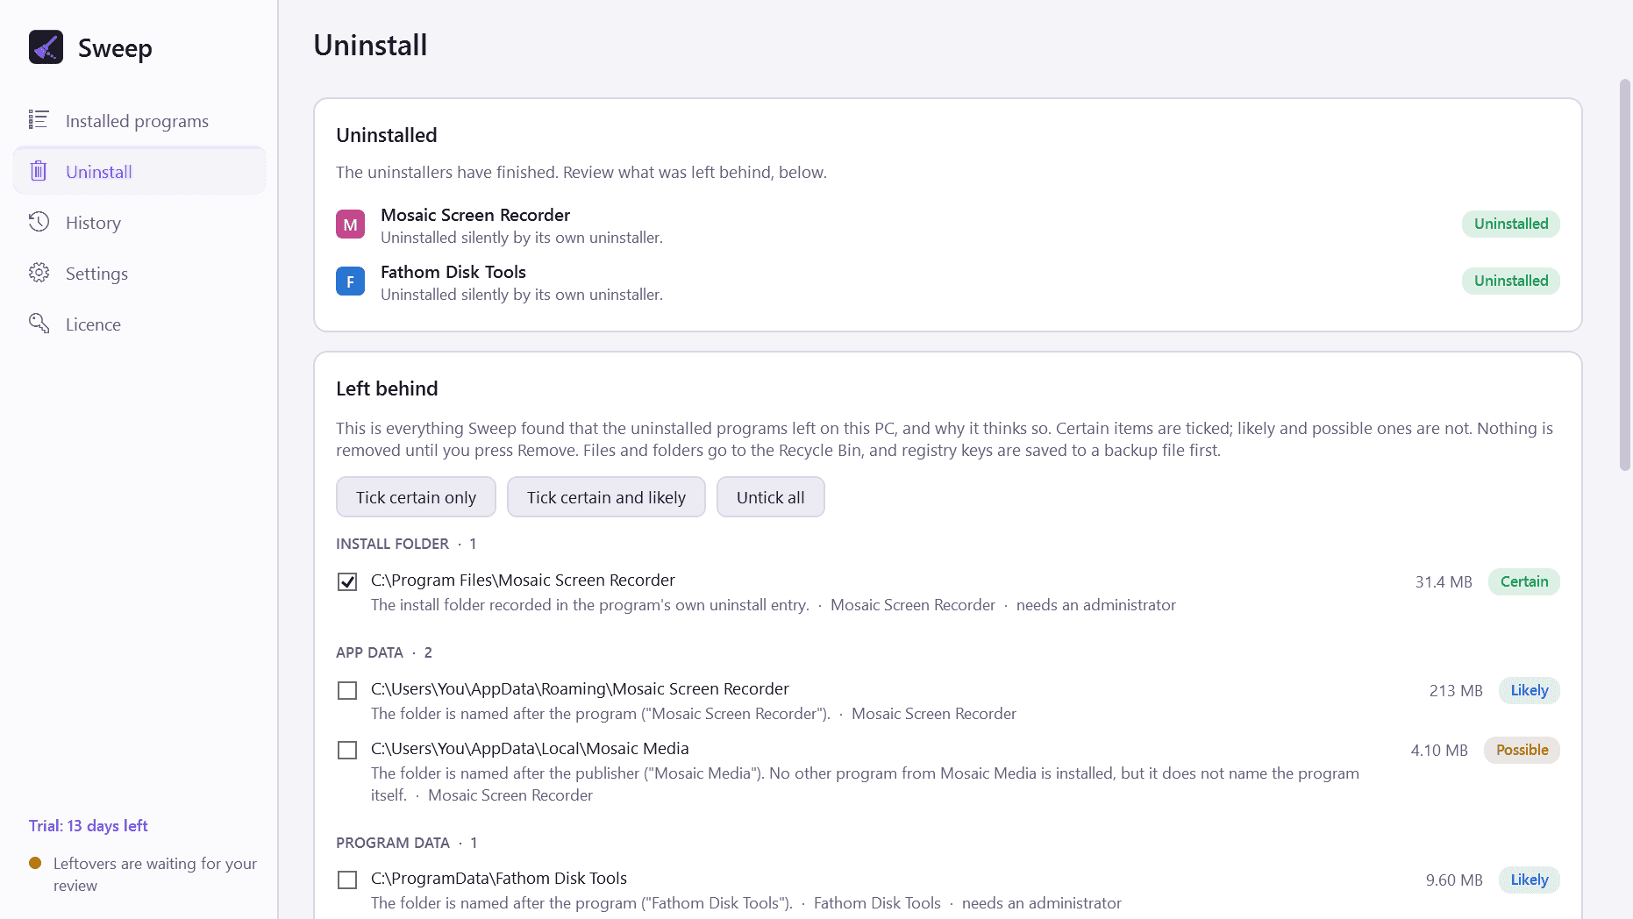Click the page vertical scrollbar thumb

pos(1624,274)
